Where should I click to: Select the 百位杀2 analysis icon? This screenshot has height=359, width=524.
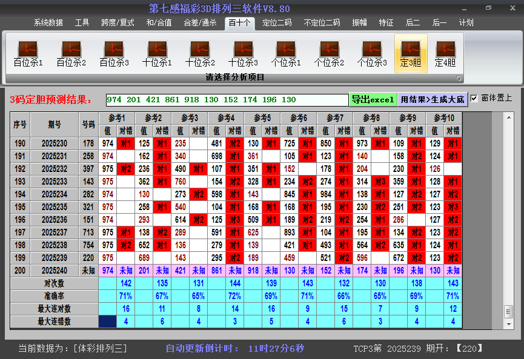click(71, 53)
